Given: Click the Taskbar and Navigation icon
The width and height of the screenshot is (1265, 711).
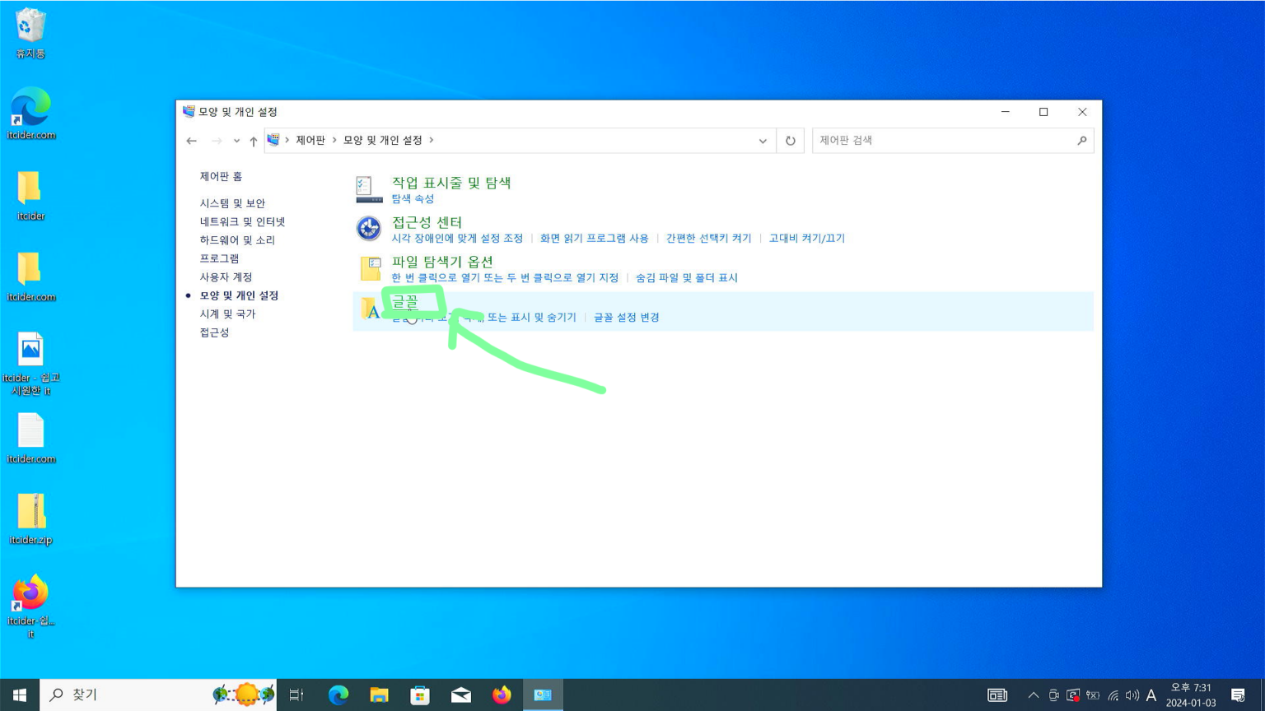Looking at the screenshot, I should point(369,189).
